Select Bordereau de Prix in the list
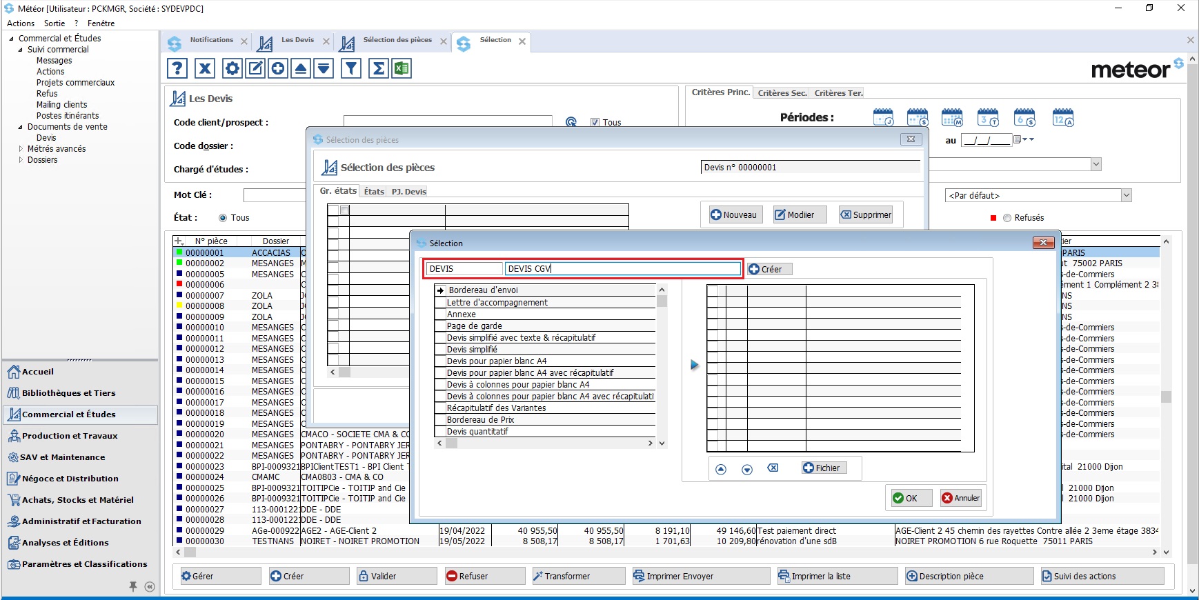1199x600 pixels. (x=545, y=420)
